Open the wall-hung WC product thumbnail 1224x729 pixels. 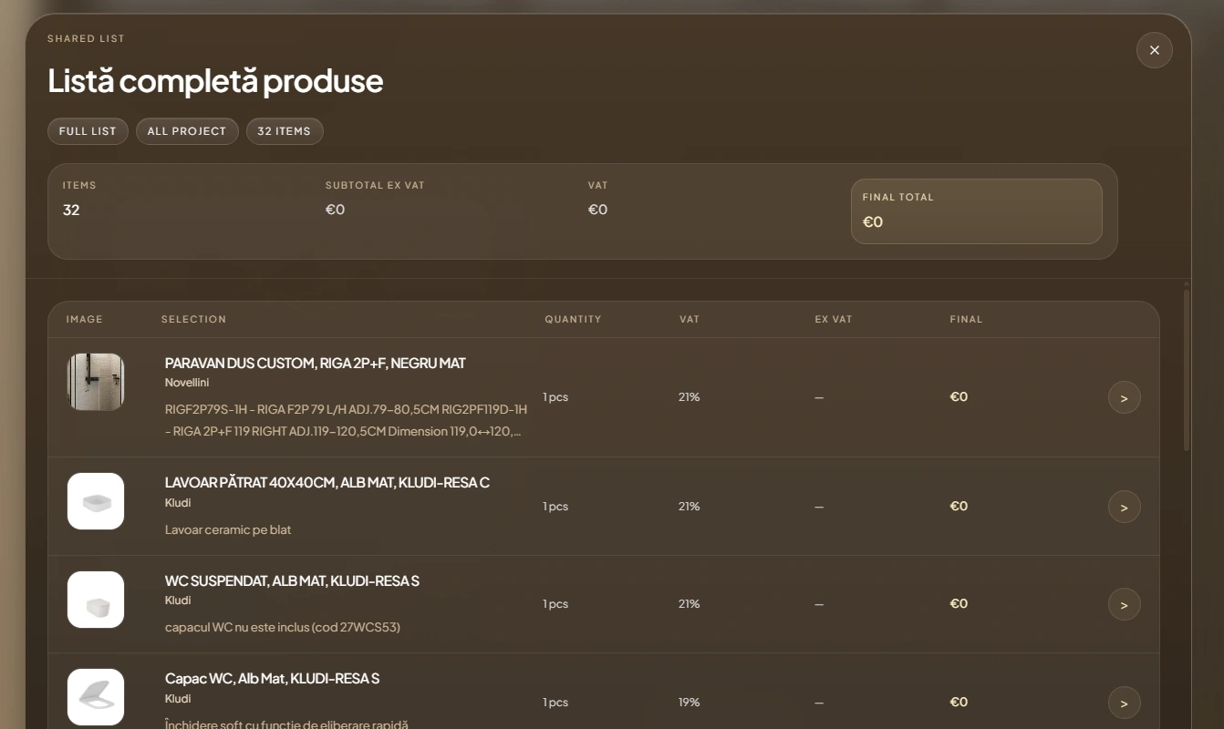(x=96, y=600)
